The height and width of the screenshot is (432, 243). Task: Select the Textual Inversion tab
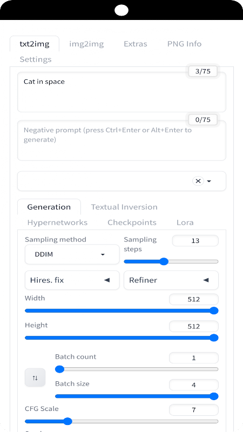[124, 207]
